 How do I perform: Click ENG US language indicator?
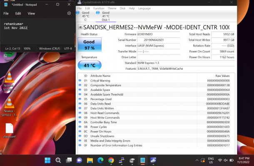[211, 160]
